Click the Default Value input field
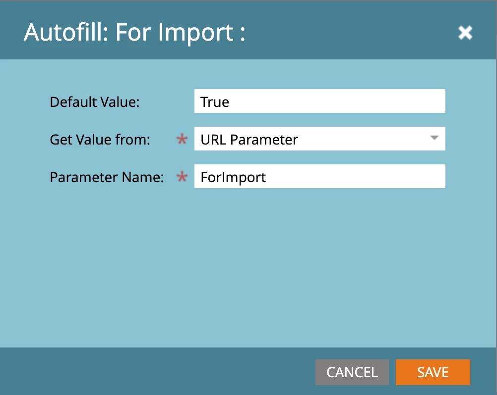Image resolution: width=497 pixels, height=395 pixels. (319, 101)
